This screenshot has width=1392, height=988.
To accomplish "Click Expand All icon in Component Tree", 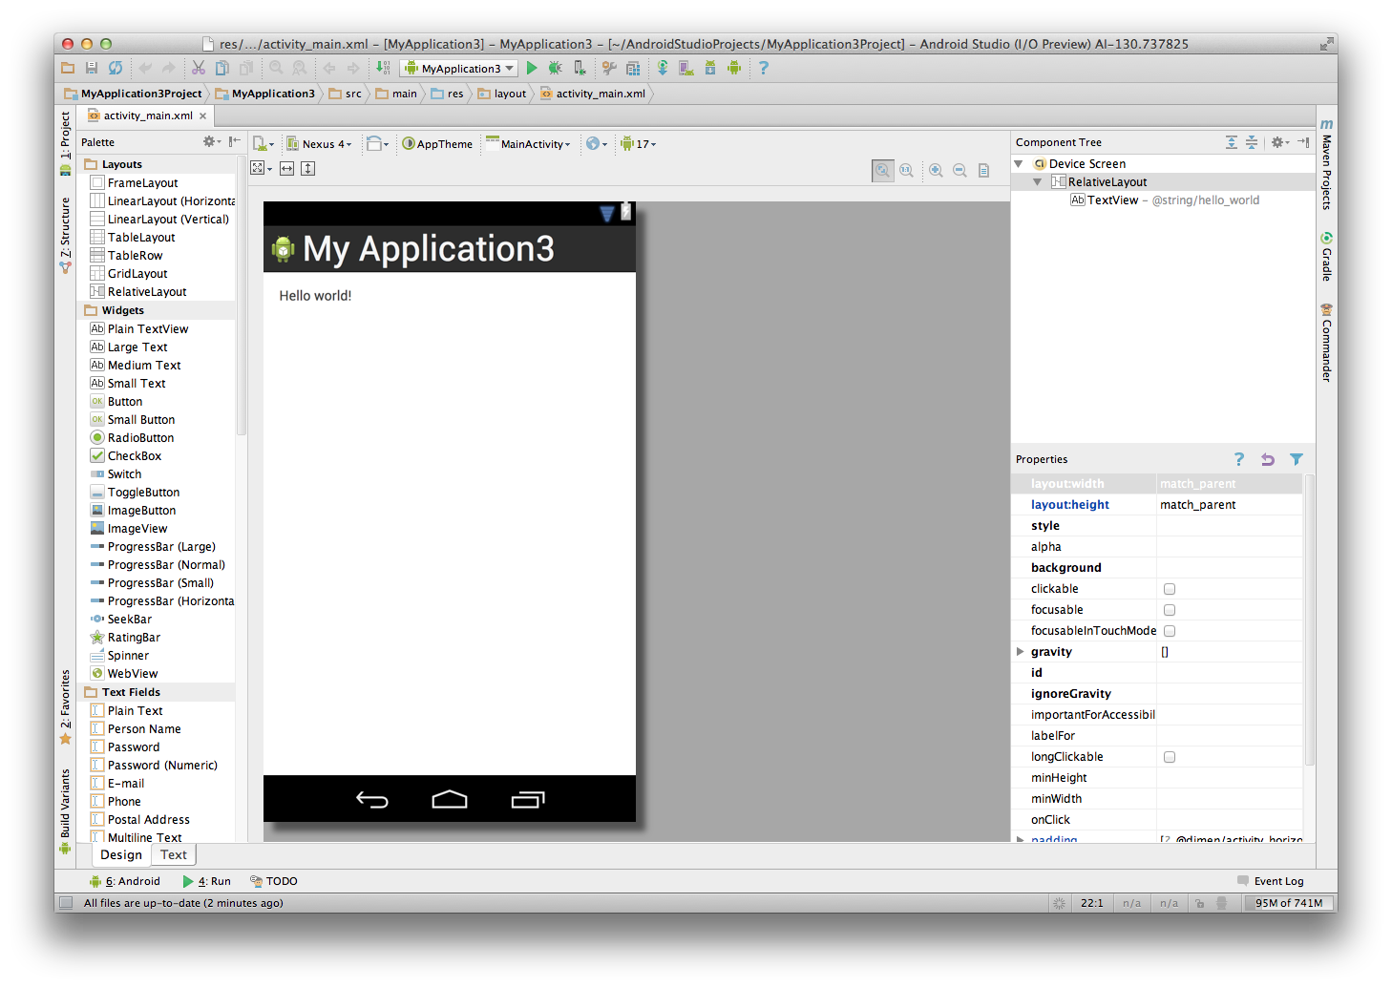I will [1232, 142].
